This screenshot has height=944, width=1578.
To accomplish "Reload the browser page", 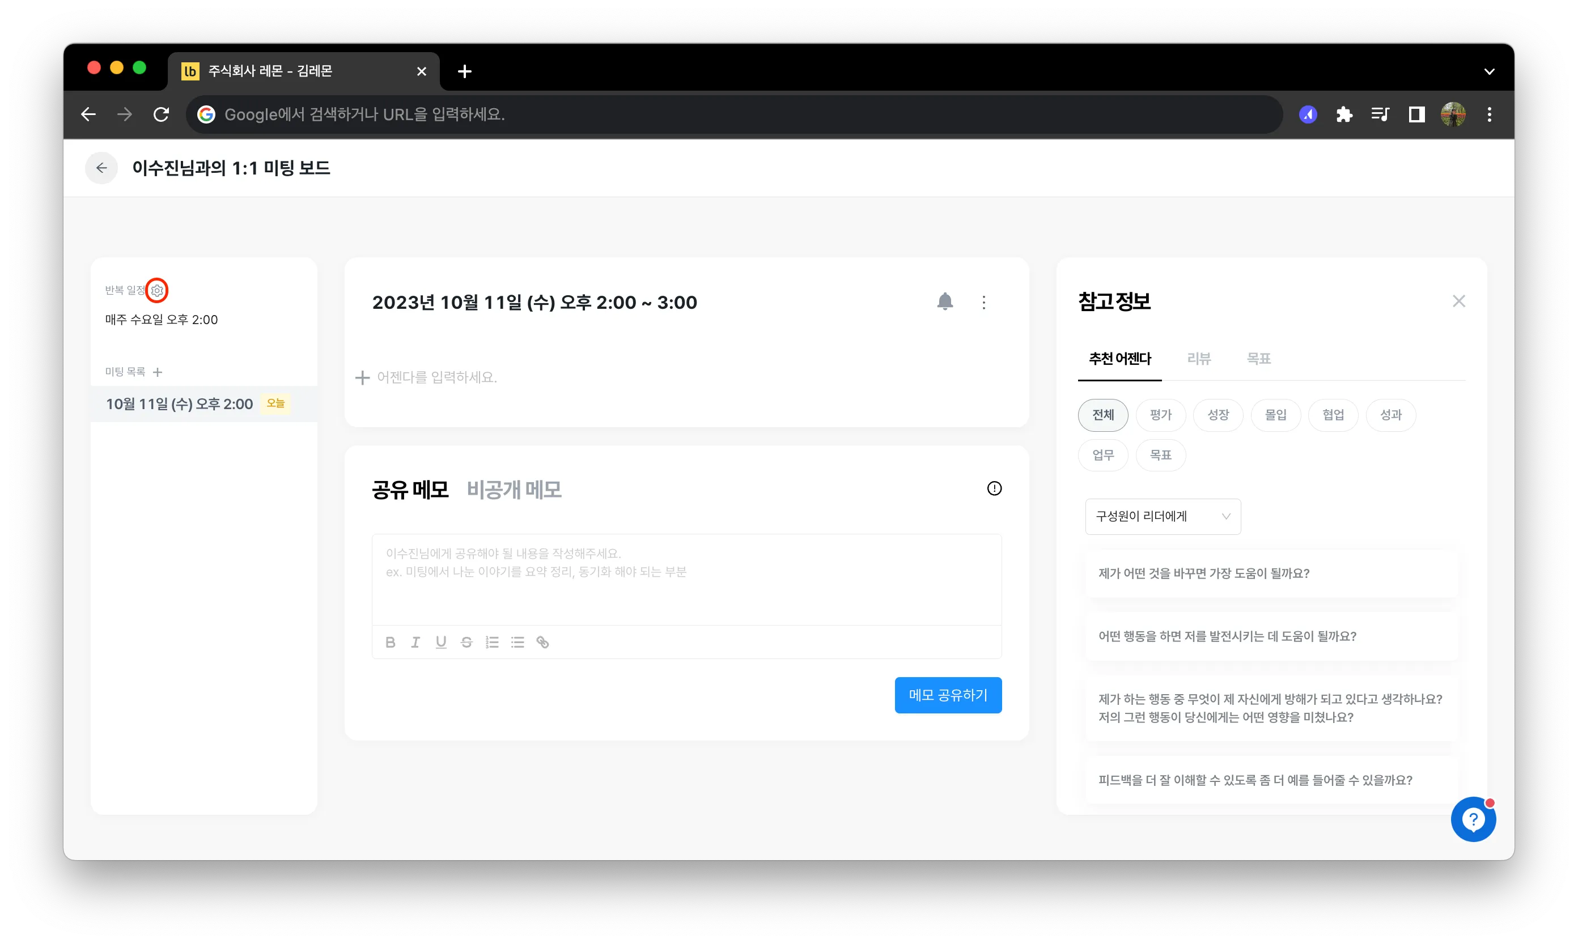I will coord(161,114).
